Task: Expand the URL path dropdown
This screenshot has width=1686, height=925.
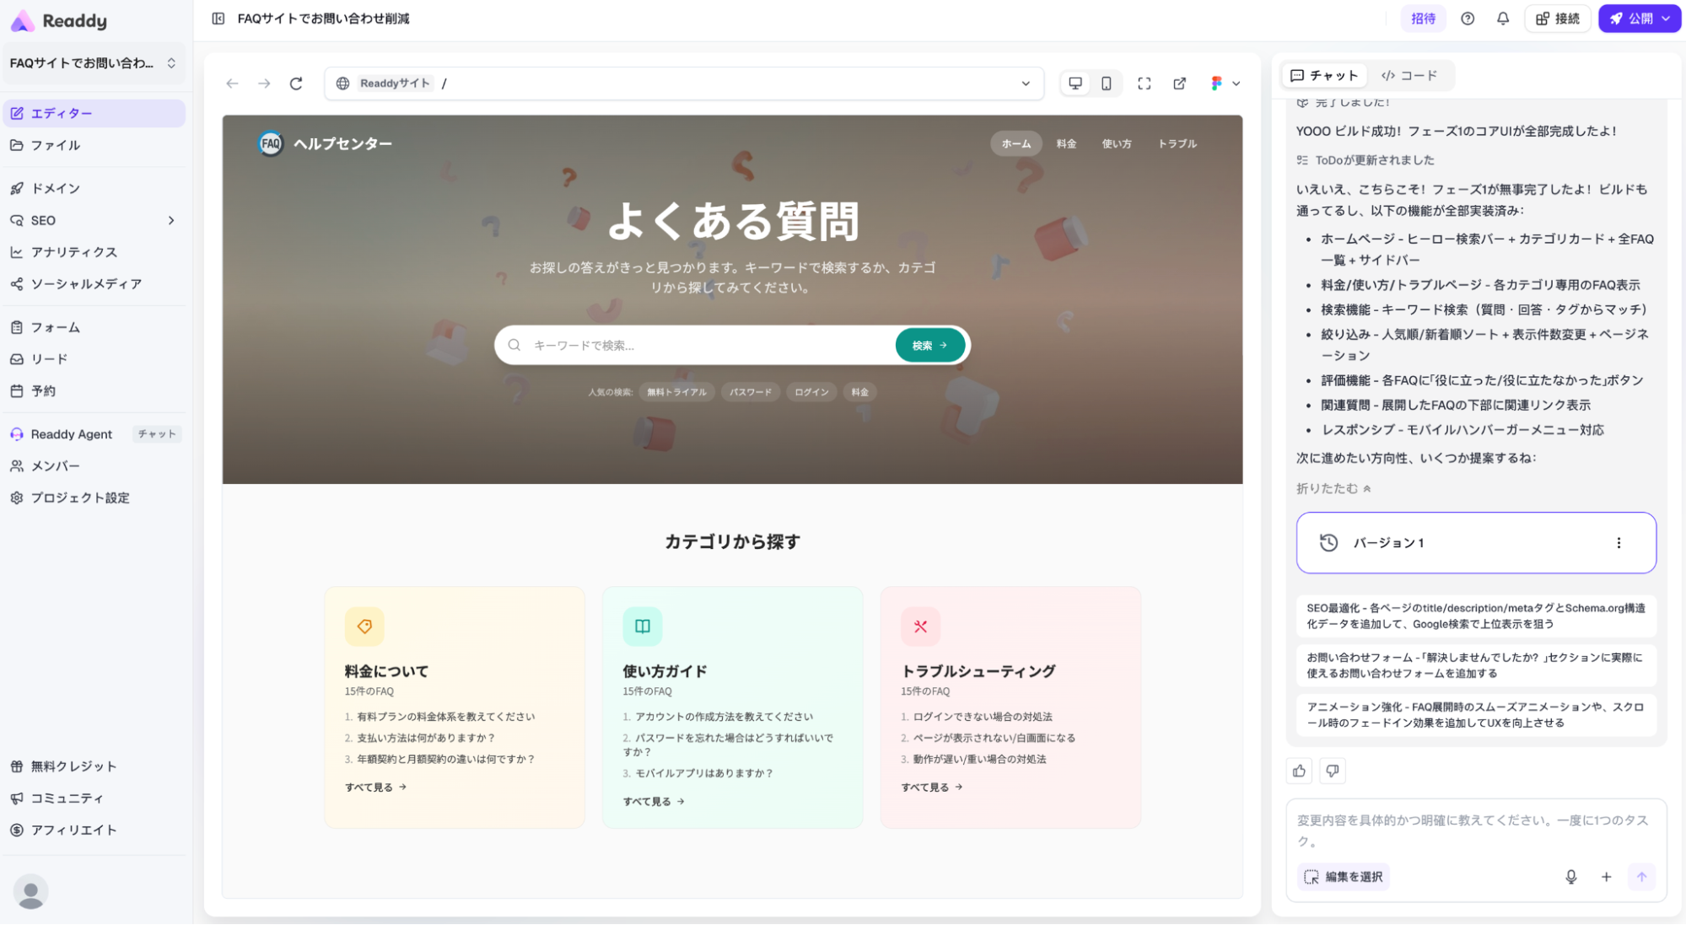Action: point(1026,83)
